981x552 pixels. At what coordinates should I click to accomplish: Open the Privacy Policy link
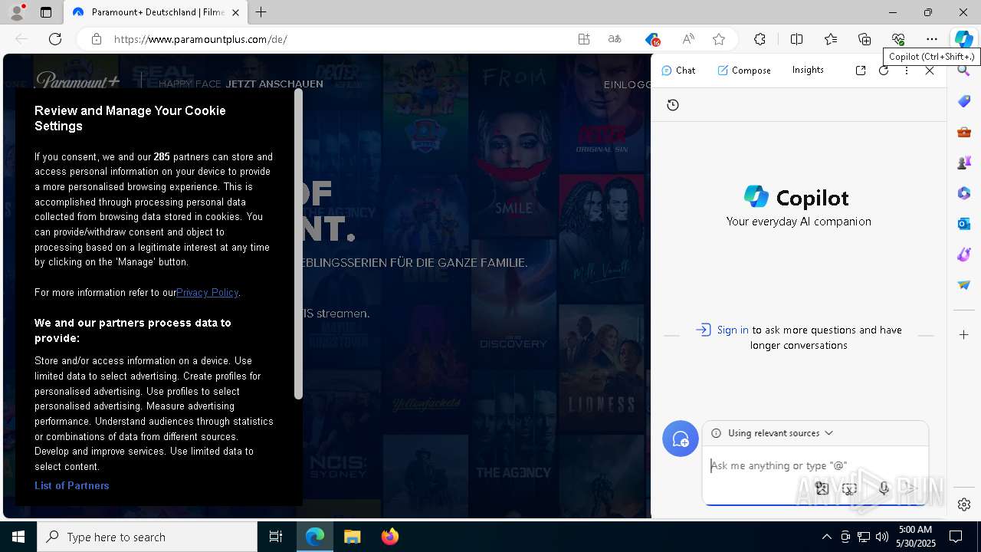pos(207,292)
